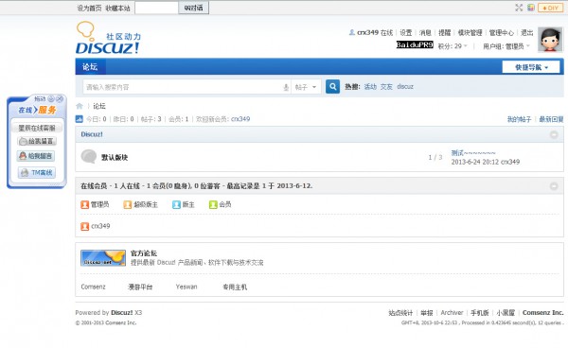Minimize the 在线服务 widget with smiley icon
The image size is (568, 348).
[51, 98]
